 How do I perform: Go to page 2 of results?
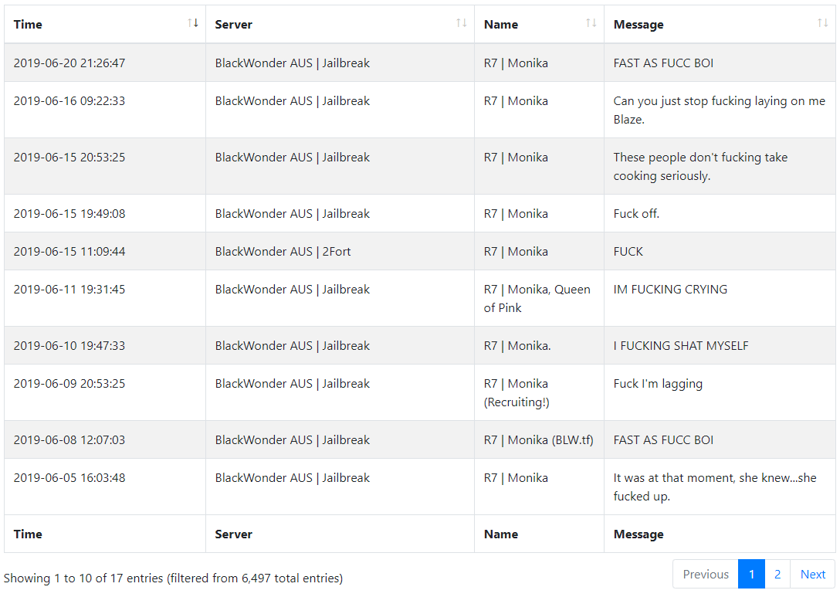point(777,574)
